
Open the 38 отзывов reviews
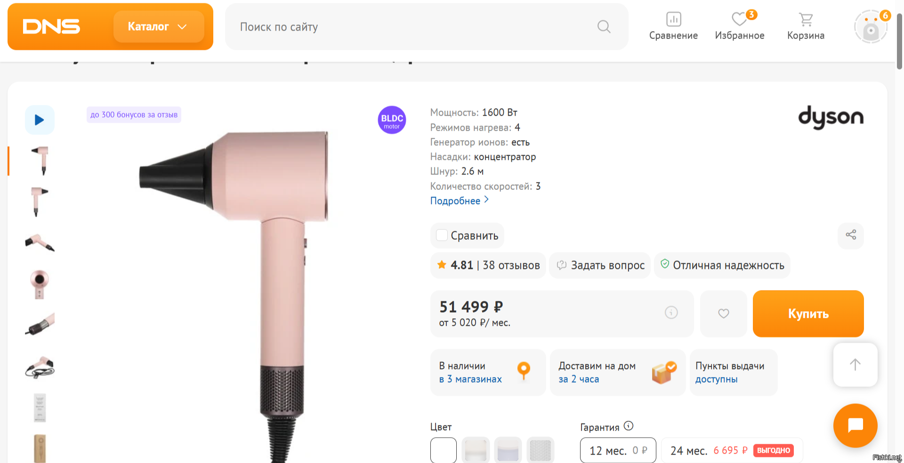click(511, 266)
